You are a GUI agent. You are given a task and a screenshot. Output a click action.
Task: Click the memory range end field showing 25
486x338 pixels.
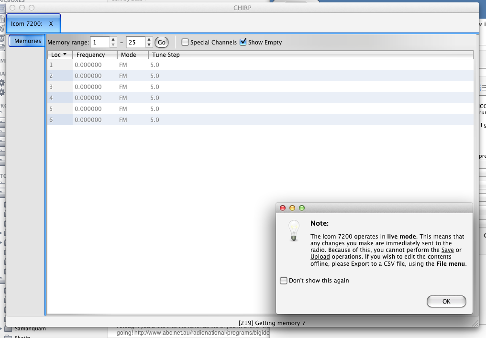point(136,43)
